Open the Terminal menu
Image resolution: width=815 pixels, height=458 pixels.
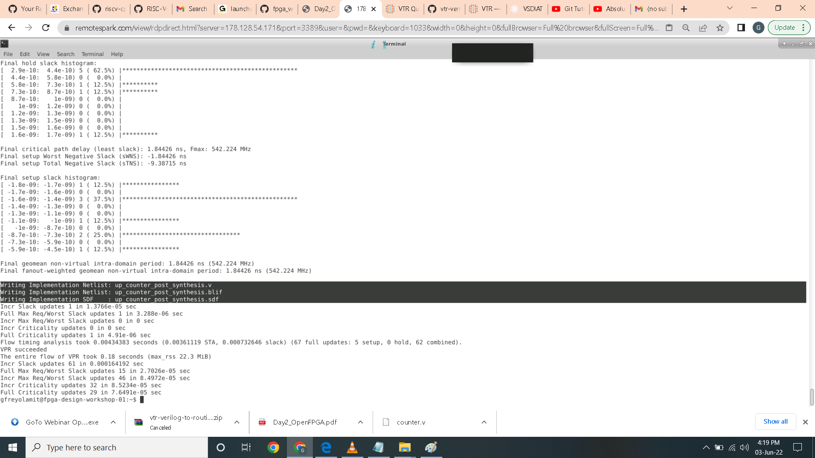pos(92,54)
